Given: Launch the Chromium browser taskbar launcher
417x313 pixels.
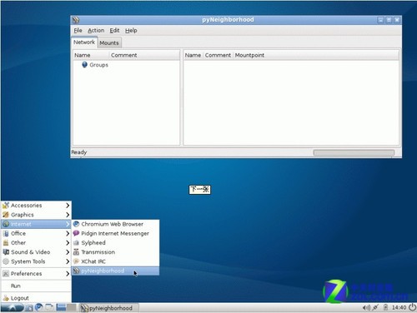Looking at the screenshot, I should 39,307.
